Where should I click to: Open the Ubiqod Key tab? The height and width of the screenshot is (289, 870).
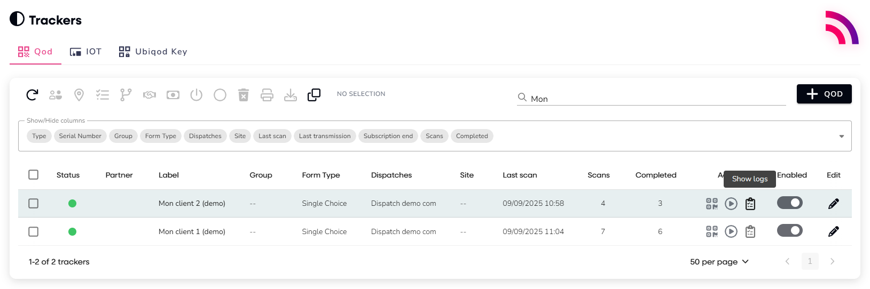click(153, 52)
